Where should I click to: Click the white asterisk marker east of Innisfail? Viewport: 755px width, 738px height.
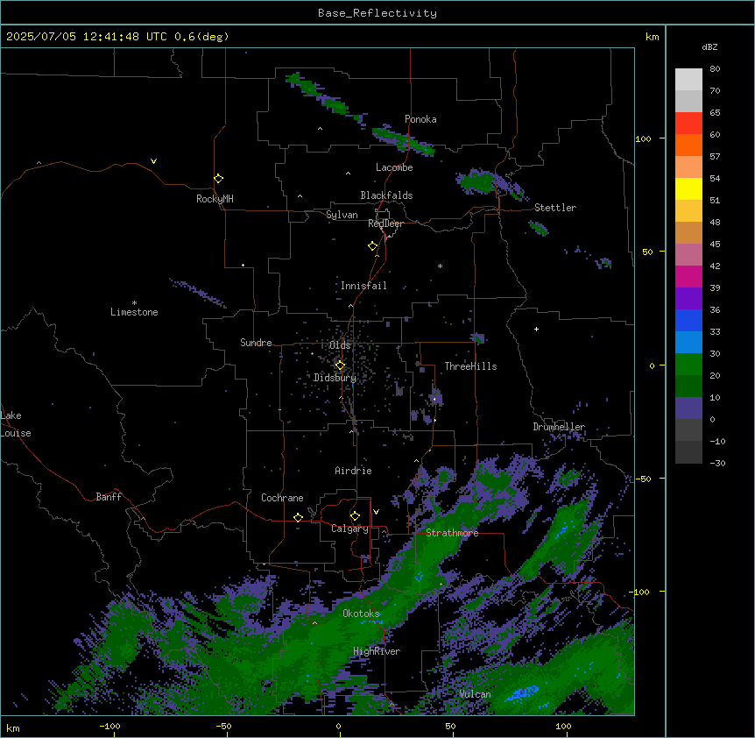440,266
